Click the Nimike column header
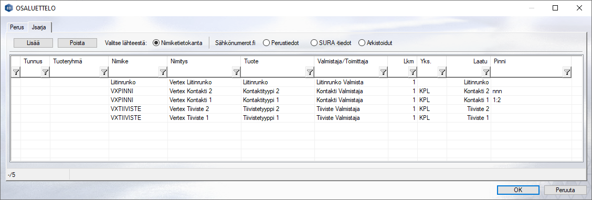The width and height of the screenshot is (592, 200). click(x=138, y=61)
